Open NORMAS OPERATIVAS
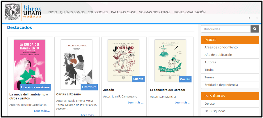 pyautogui.click(x=154, y=12)
